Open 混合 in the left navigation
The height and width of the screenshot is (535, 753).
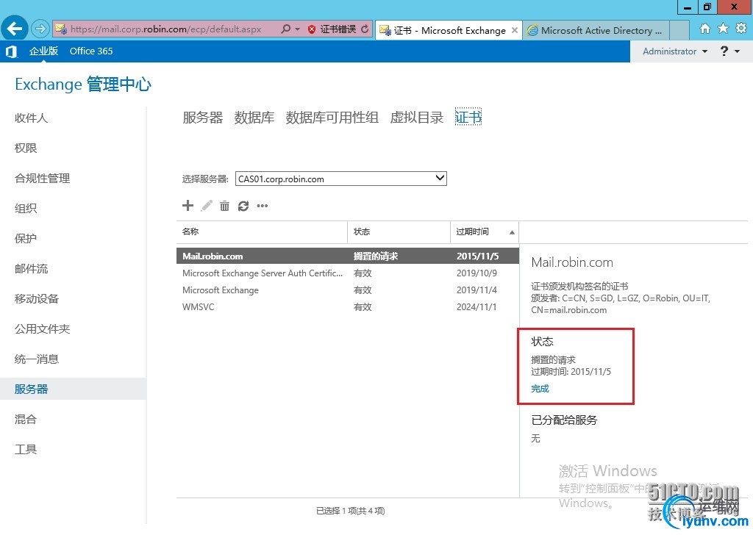click(x=26, y=420)
